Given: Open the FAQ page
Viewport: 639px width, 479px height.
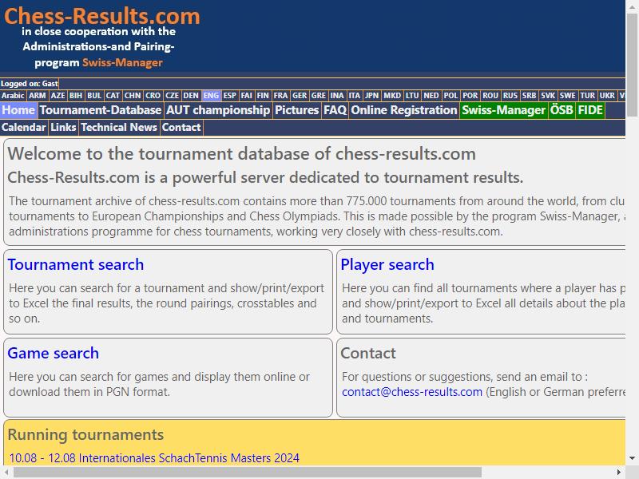Looking at the screenshot, I should click(x=335, y=110).
